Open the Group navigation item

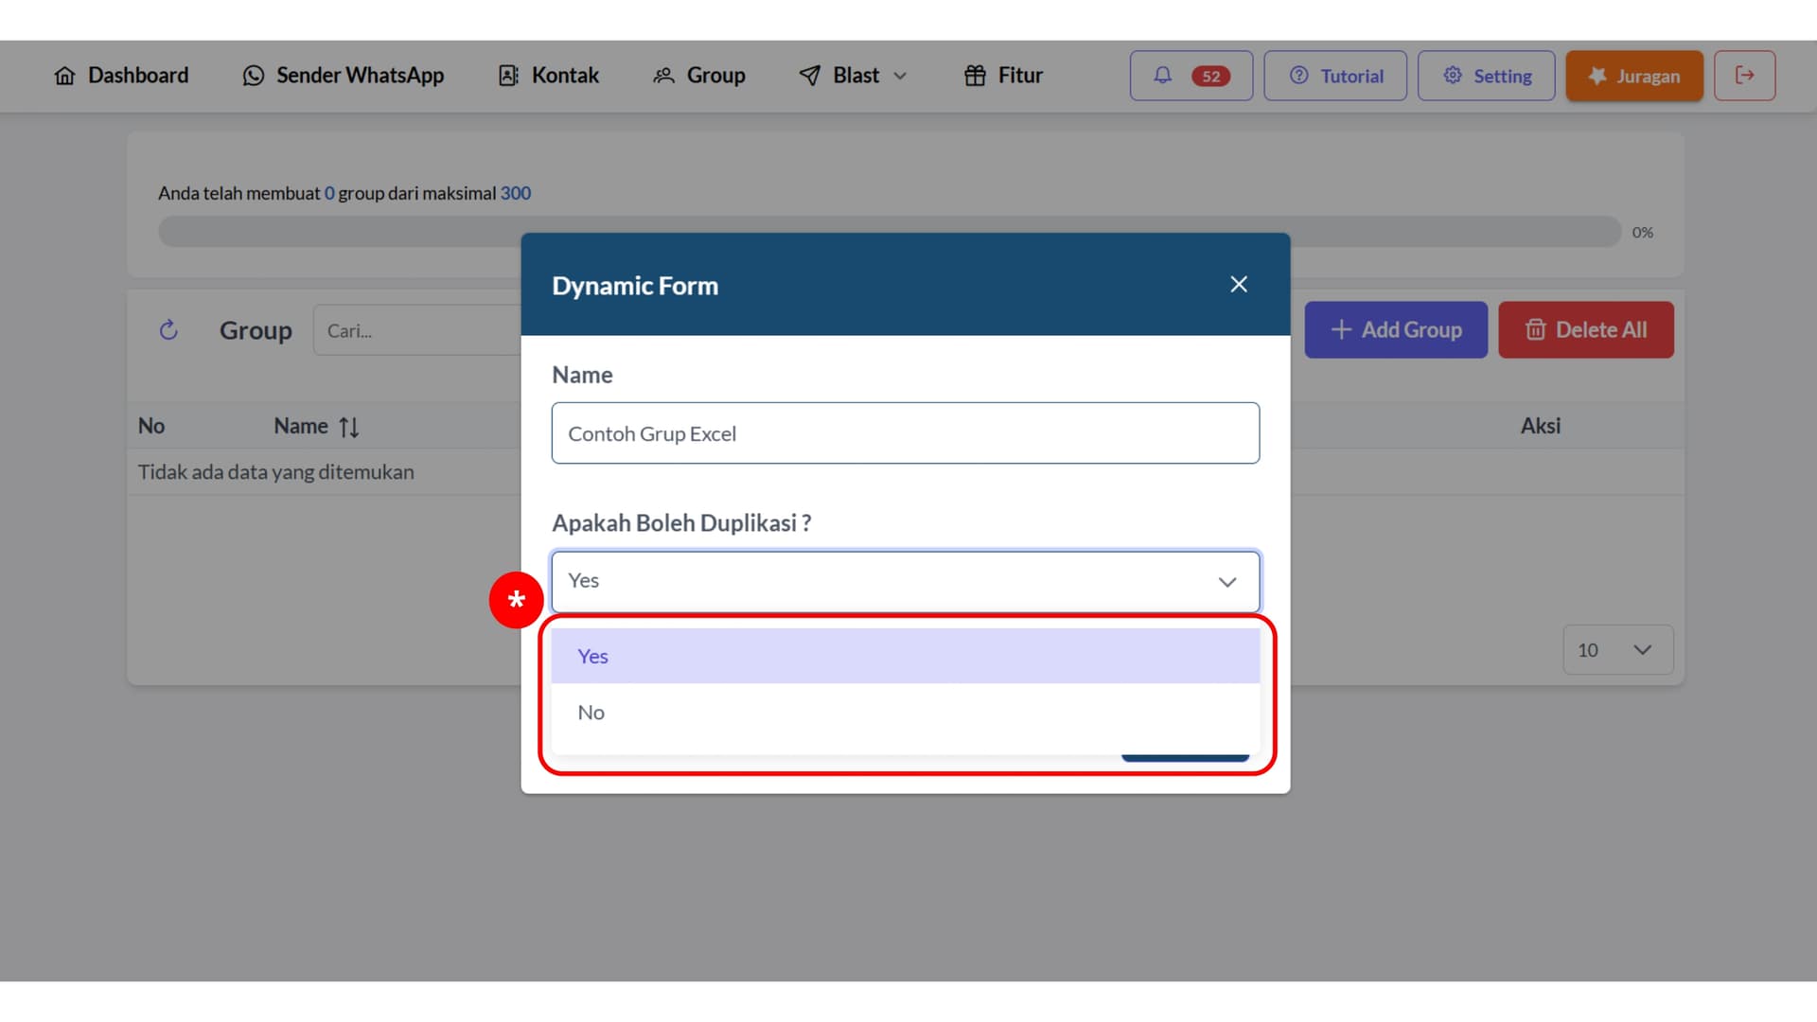[x=699, y=76]
